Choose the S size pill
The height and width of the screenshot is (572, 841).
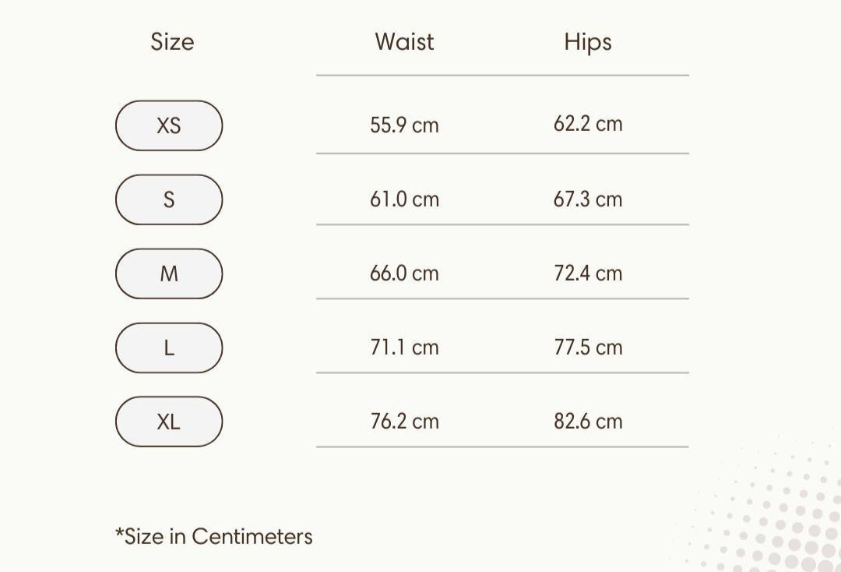click(x=169, y=199)
